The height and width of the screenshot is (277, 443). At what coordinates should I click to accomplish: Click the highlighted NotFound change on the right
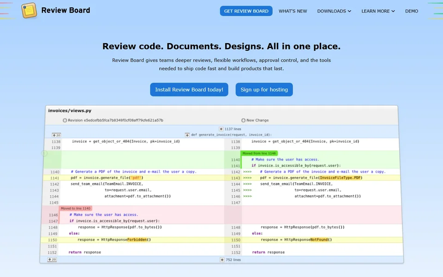tap(319, 240)
